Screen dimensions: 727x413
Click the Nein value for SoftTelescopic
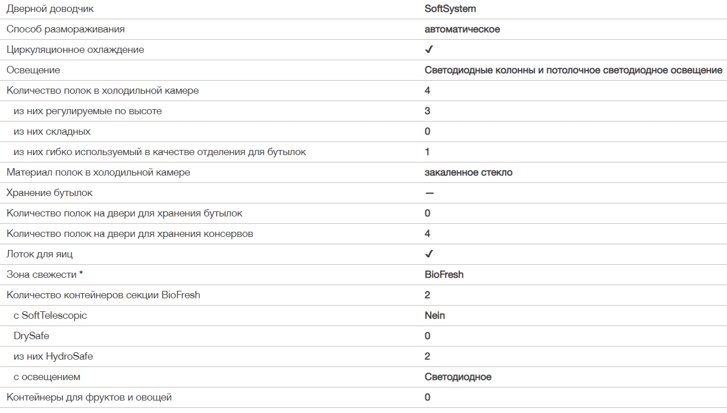[435, 315]
